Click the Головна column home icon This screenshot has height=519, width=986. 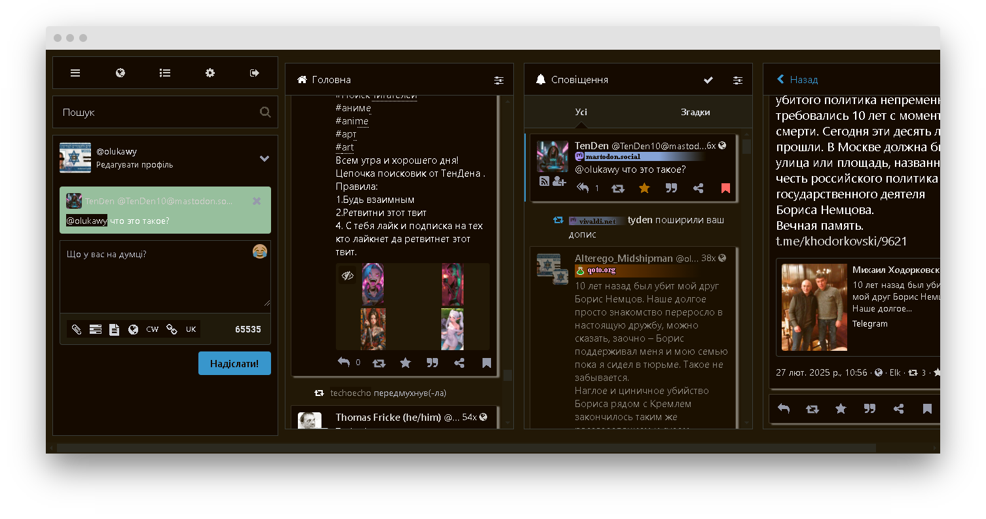302,79
